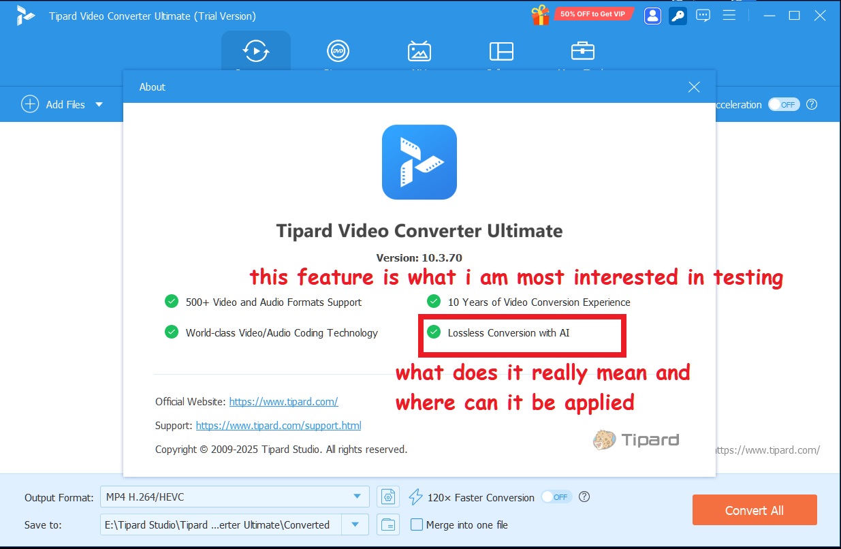This screenshot has height=549, width=841.
Task: Click the Lossless Conversion with AI text
Action: click(509, 333)
